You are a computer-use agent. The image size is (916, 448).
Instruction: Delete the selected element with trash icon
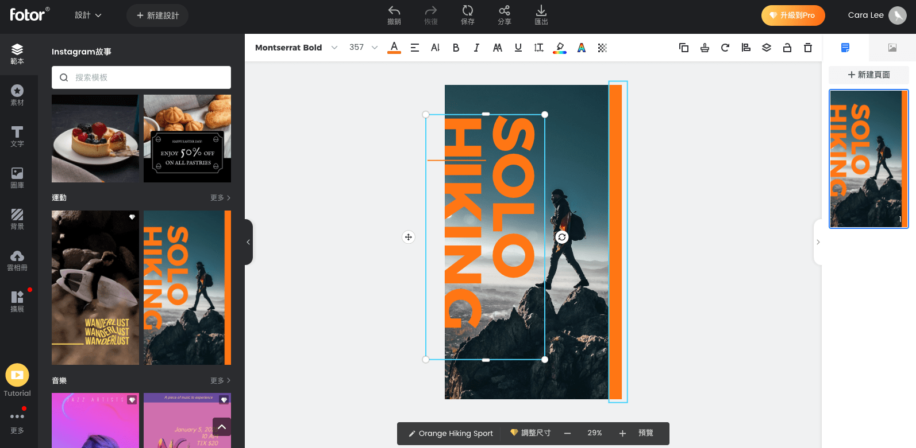coord(808,48)
